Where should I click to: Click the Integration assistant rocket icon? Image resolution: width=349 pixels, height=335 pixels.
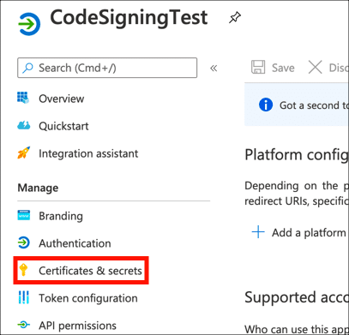[x=23, y=153]
